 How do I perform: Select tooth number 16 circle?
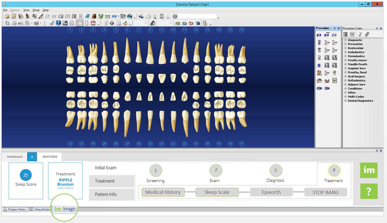pyautogui.click(x=242, y=29)
